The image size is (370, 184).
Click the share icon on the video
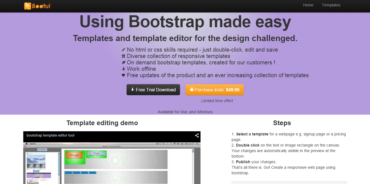(197, 135)
